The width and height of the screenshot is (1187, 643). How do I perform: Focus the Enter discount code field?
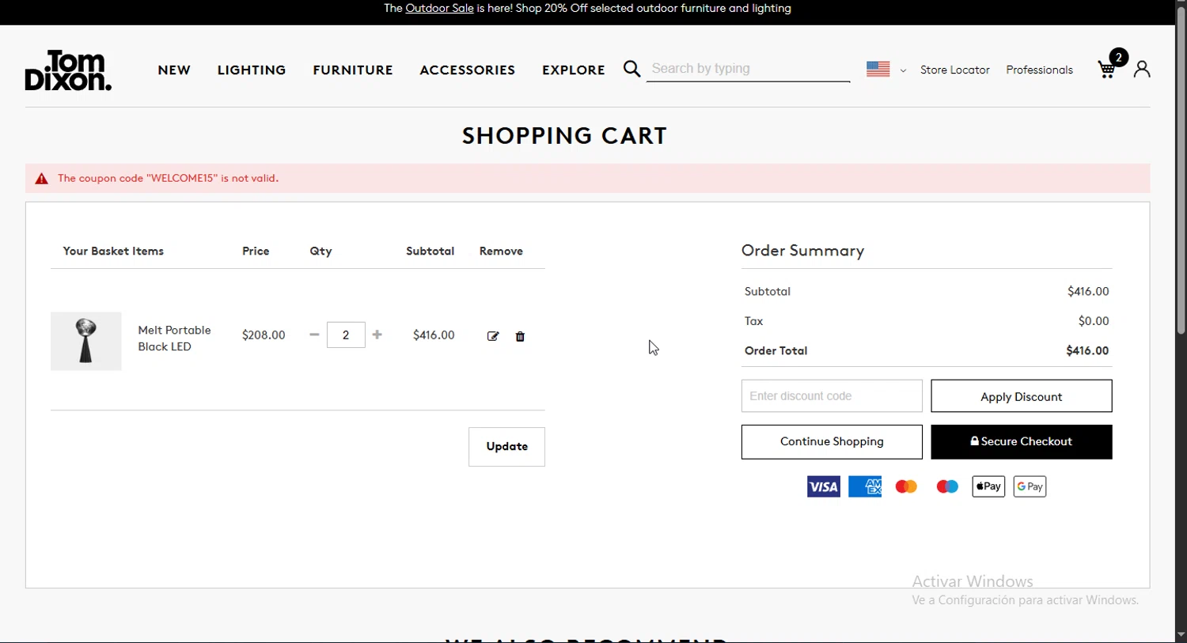(832, 396)
